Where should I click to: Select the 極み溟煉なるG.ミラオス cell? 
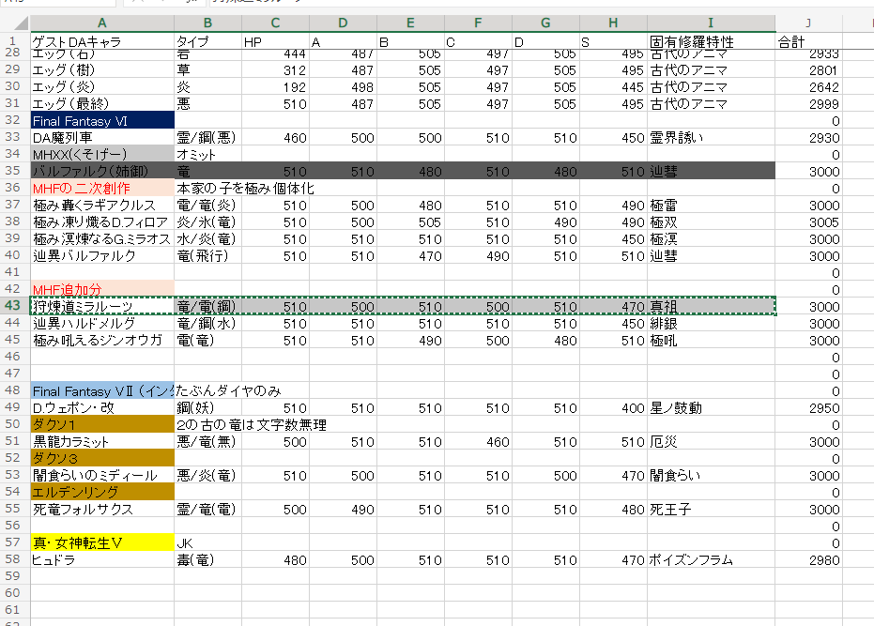(102, 238)
